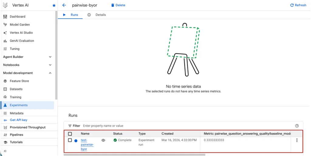This screenshot has height=156, width=311.
Task: Click the horizontal scrollbar under runs table
Action: point(135,154)
